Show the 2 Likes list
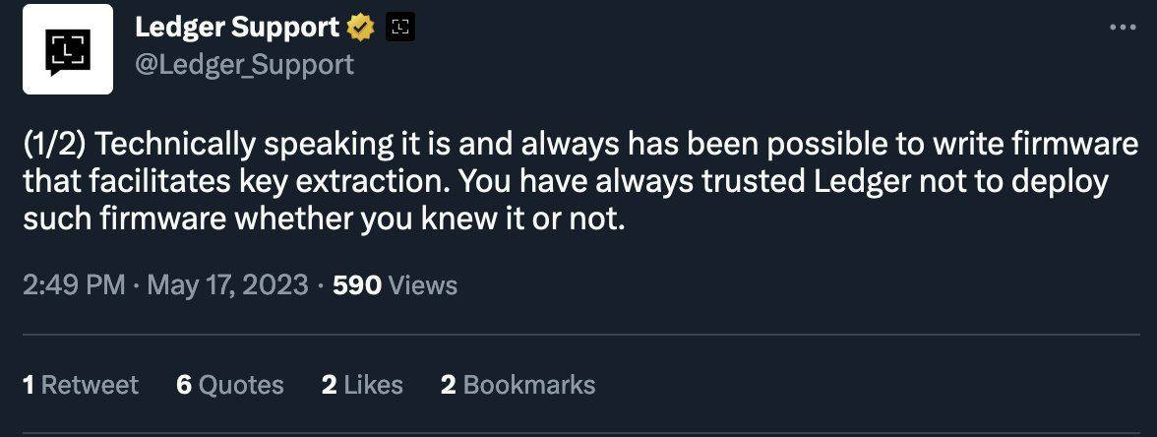The height and width of the screenshot is (437, 1157). (x=362, y=384)
